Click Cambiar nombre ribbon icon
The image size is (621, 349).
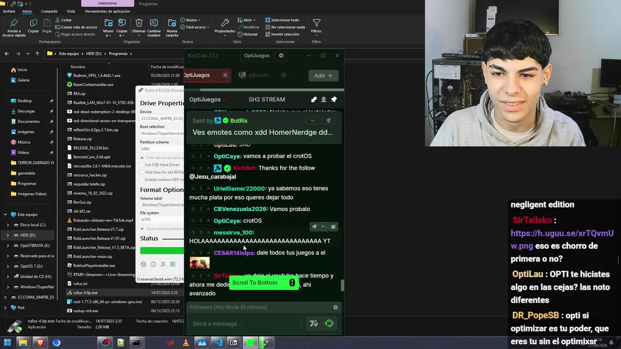point(154,28)
